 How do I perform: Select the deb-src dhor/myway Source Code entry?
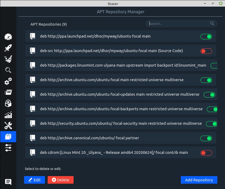coord(111,51)
